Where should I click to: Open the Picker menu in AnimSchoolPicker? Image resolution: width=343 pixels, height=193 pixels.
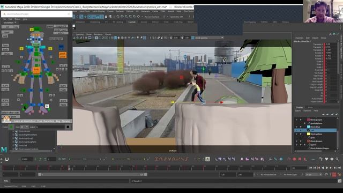click(17, 19)
